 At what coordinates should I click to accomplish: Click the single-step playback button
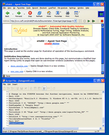[93, 21]
